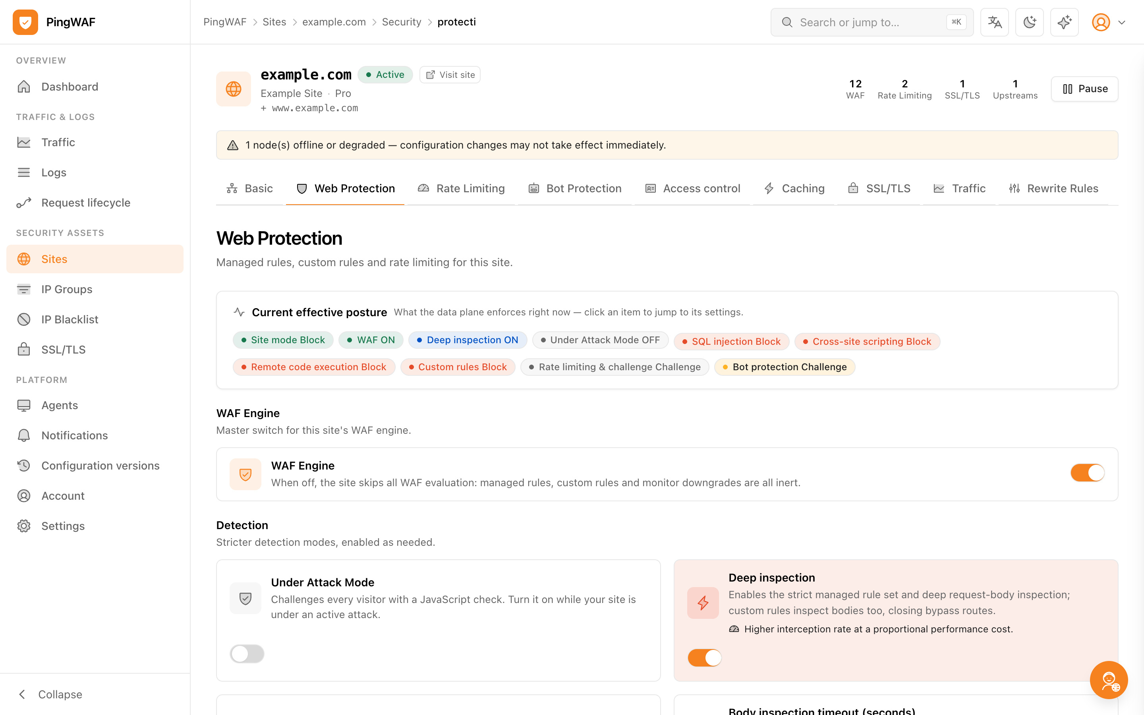Pause the site with Pause button
This screenshot has width=1144, height=715.
(x=1085, y=89)
